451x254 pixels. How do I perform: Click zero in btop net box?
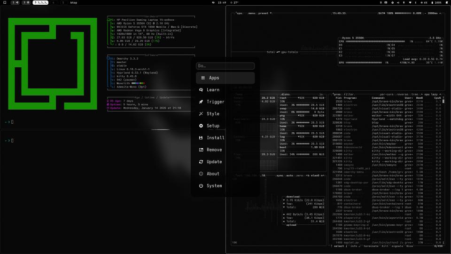pos(299,175)
